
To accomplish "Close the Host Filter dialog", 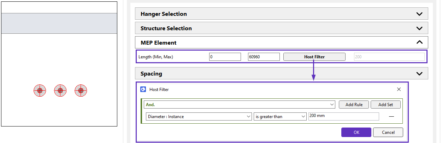I will click(399, 90).
